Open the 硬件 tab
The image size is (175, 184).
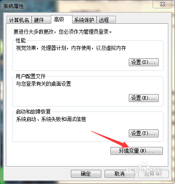41,20
